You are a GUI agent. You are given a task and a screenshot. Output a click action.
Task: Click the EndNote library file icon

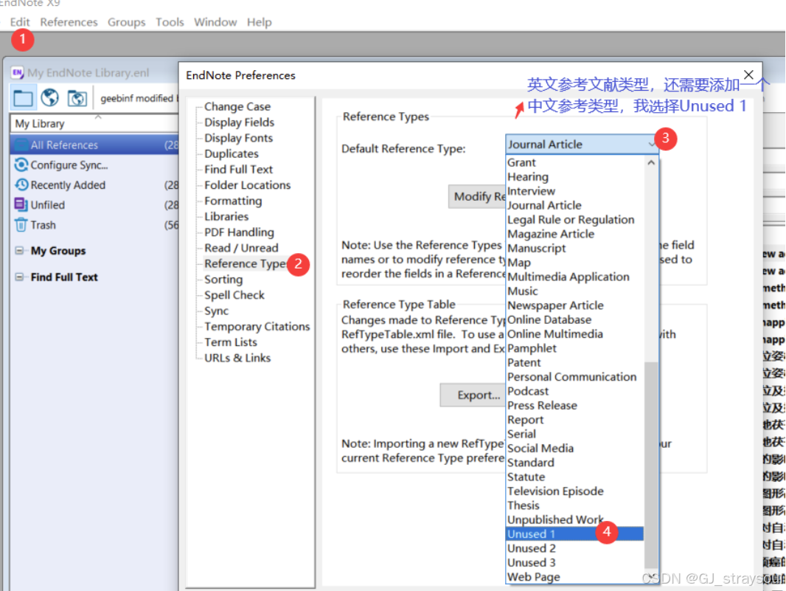(18, 73)
